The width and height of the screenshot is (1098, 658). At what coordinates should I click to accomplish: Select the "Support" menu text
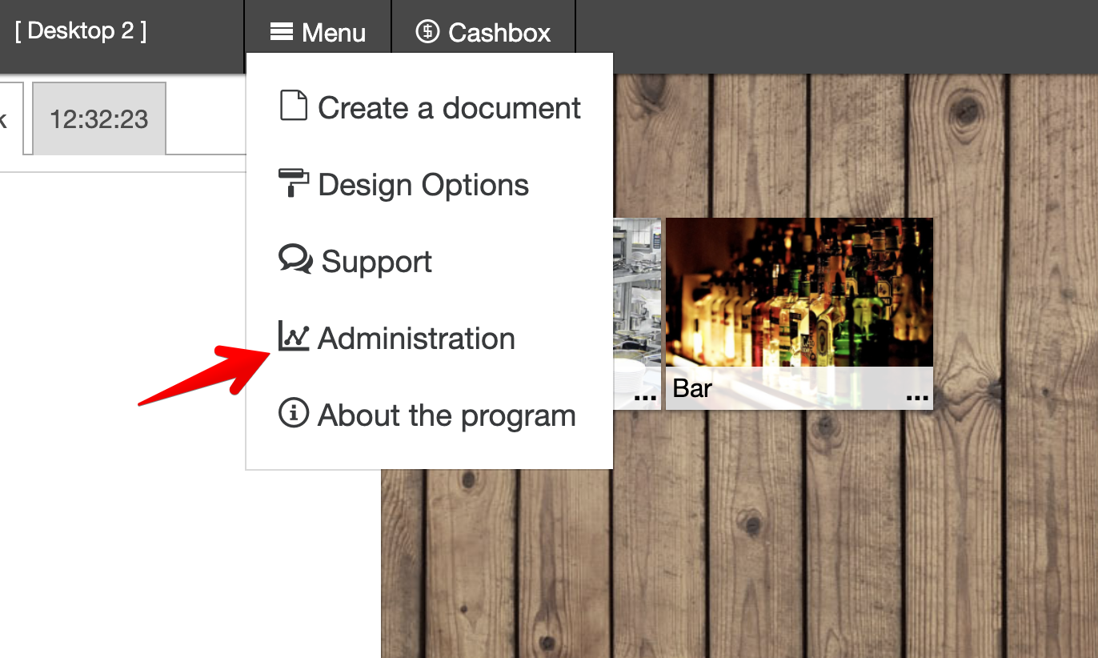pyautogui.click(x=376, y=262)
